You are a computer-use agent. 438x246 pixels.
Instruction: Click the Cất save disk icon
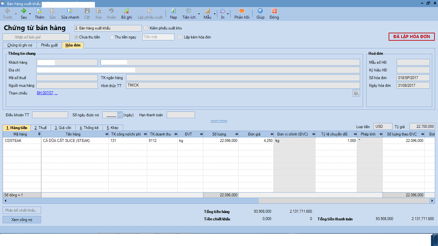87,11
